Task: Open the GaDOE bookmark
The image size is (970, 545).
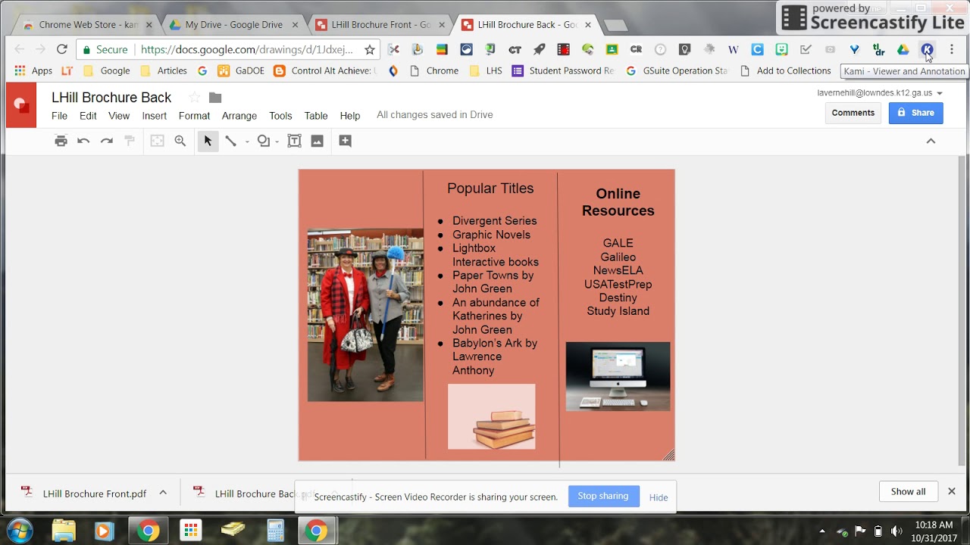Action: click(242, 70)
